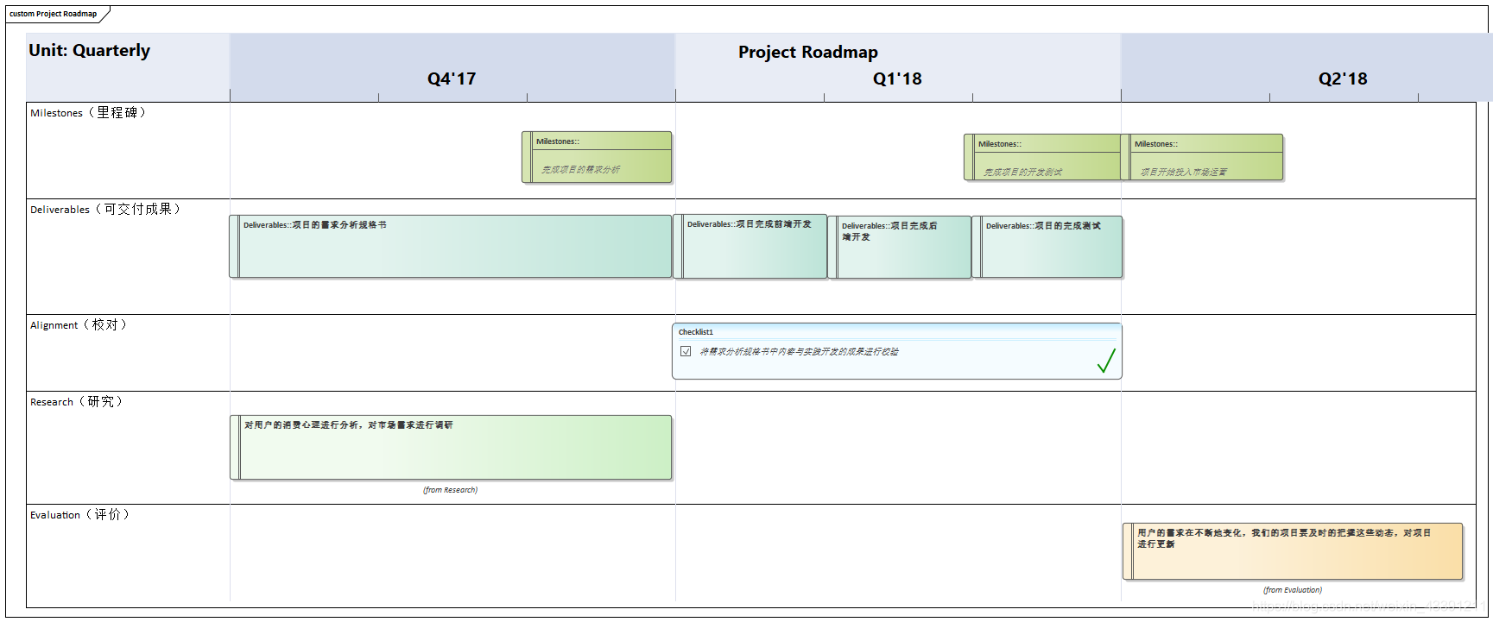Click the 'custom Project Roadmap' diagram label
Image resolution: width=1493 pixels, height=622 pixels.
point(54,14)
